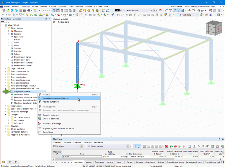Toggle GRILLE in the status bar
This screenshot has height=168, width=225.
point(92,166)
